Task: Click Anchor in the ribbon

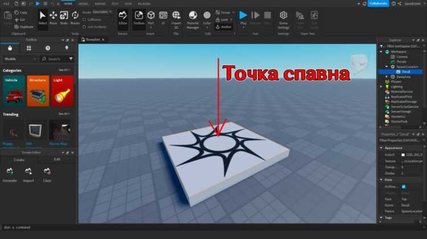Action: [x=224, y=27]
